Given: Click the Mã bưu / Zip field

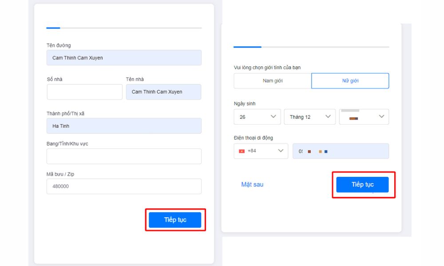Looking at the screenshot, I should coord(124,186).
